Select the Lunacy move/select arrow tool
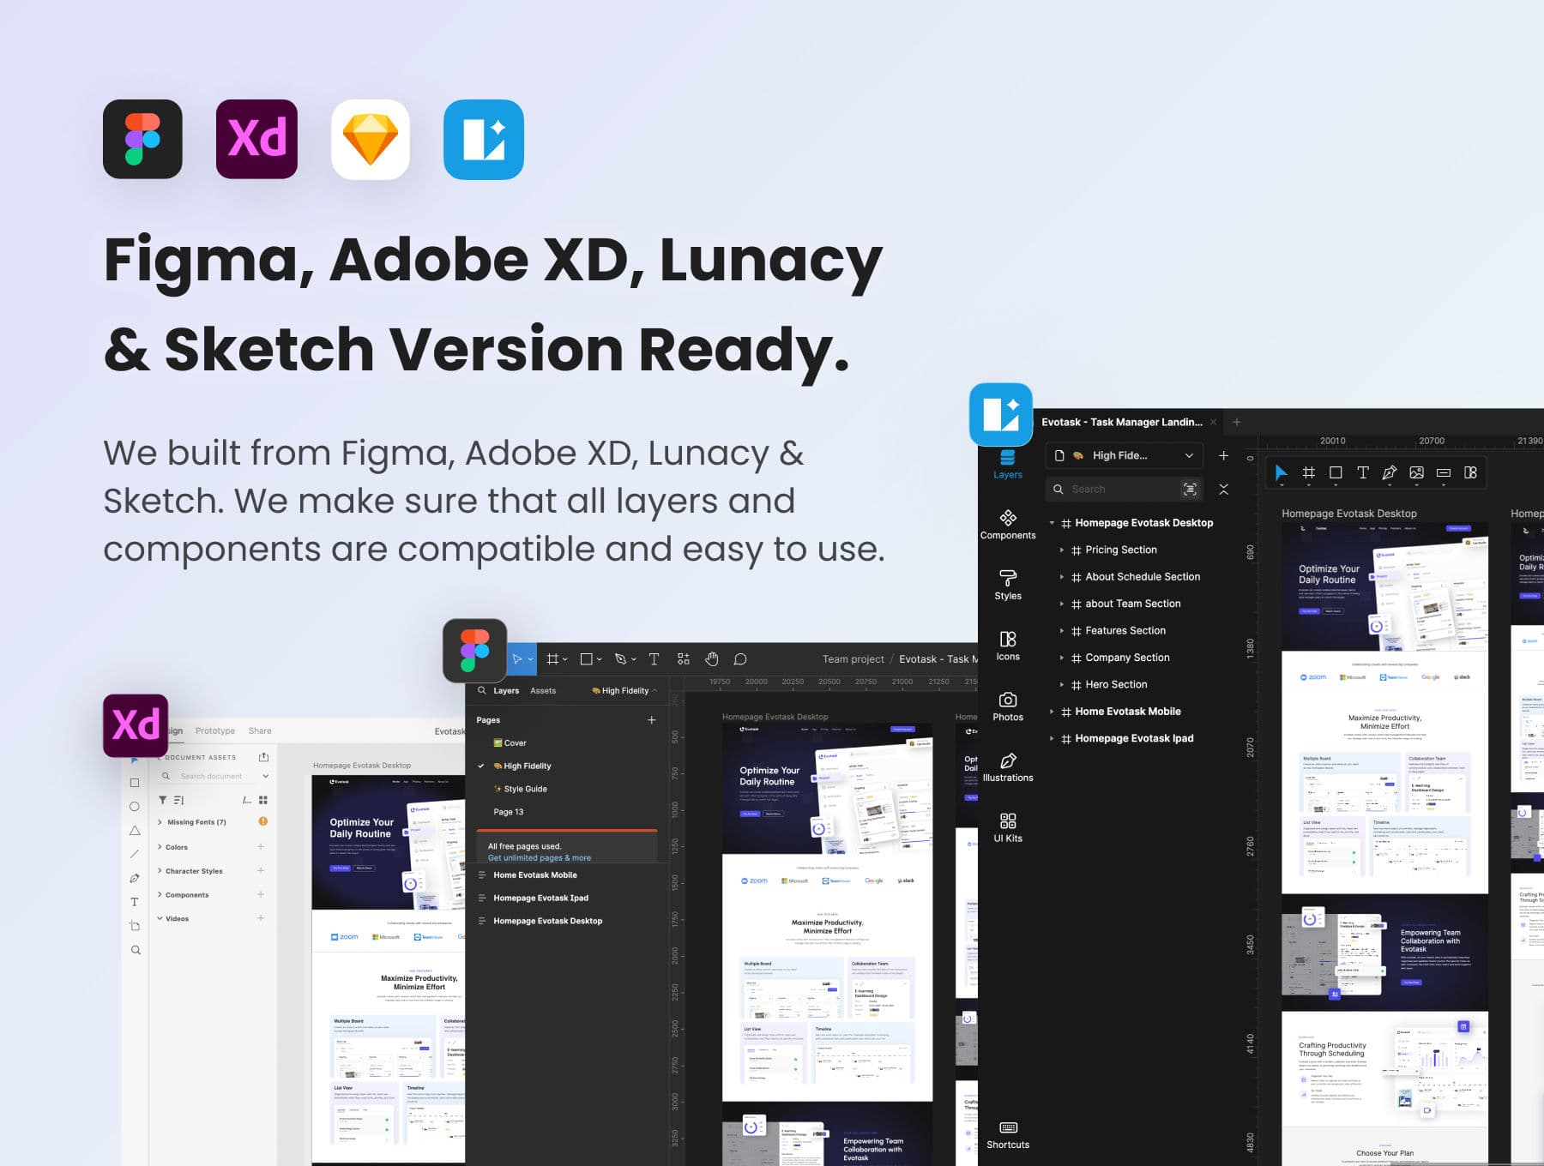Viewport: 1544px width, 1166px height. point(1281,472)
